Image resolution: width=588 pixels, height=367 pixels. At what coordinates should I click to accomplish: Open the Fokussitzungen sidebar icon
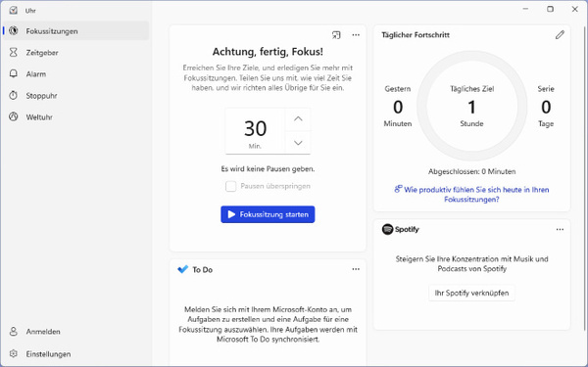(x=14, y=30)
